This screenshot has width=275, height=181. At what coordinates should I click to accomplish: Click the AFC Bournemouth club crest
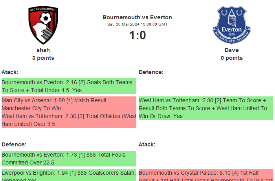click(x=43, y=25)
